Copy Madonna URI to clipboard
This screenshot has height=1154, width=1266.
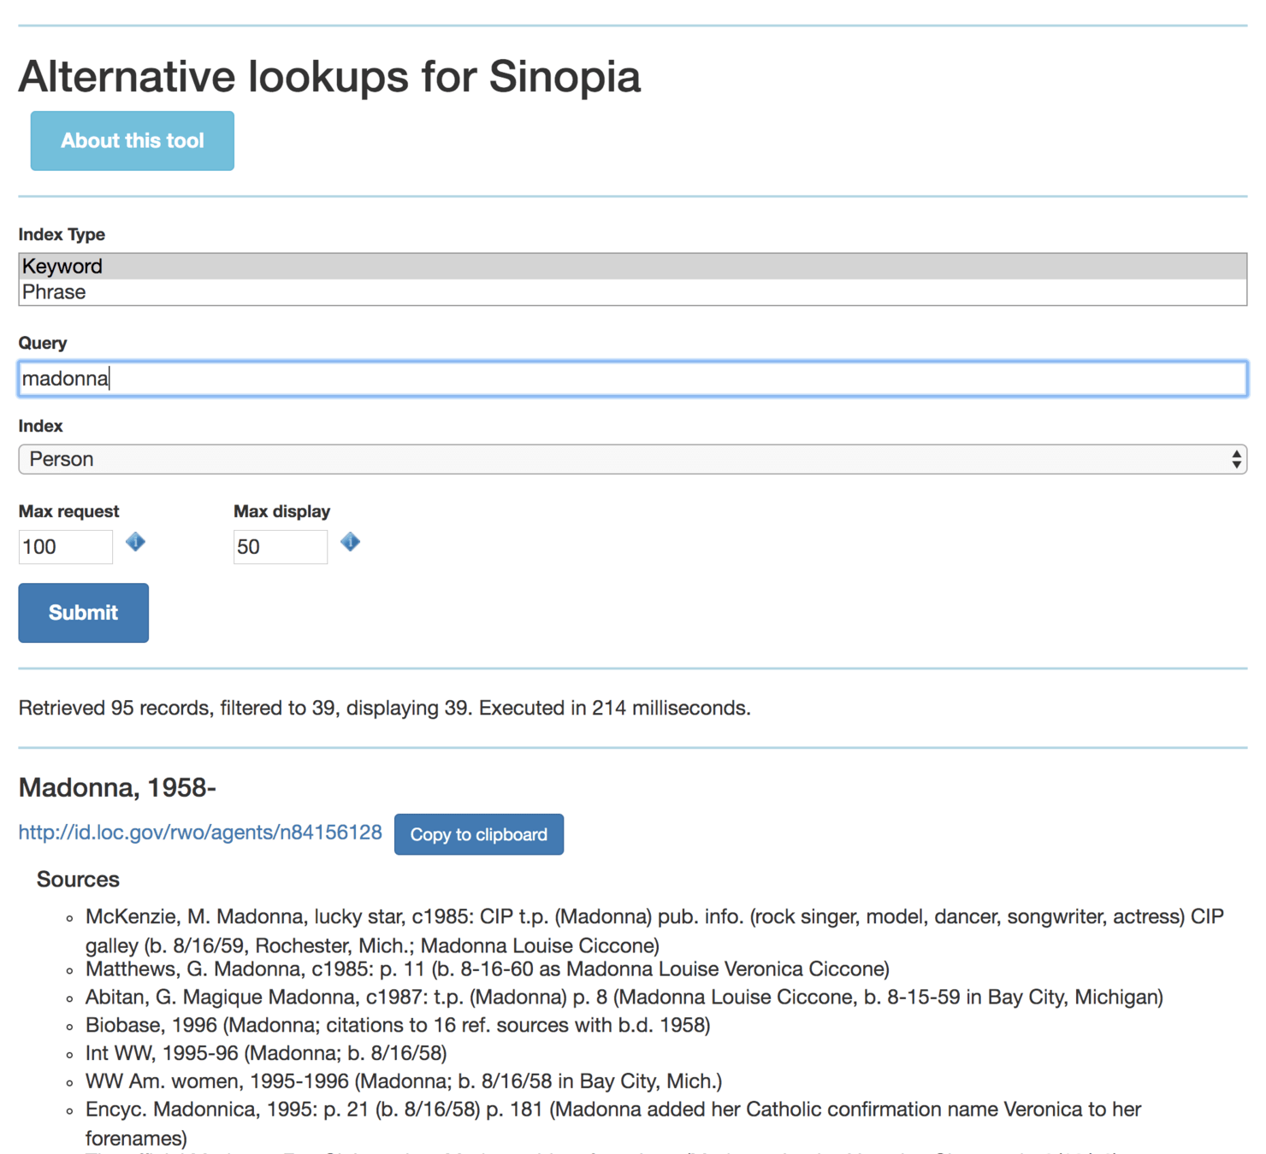pos(479,834)
